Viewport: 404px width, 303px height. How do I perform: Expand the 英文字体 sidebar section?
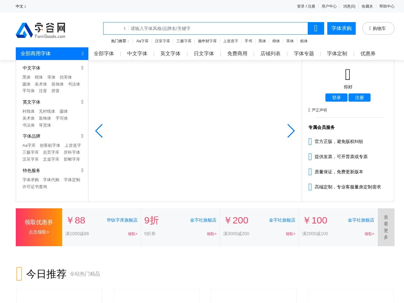[82, 102]
